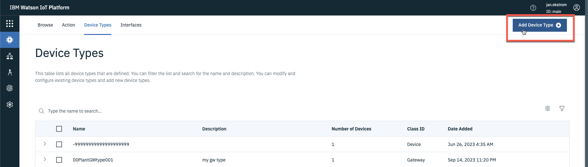
Task: Switch to the Action tab
Action: [x=68, y=25]
